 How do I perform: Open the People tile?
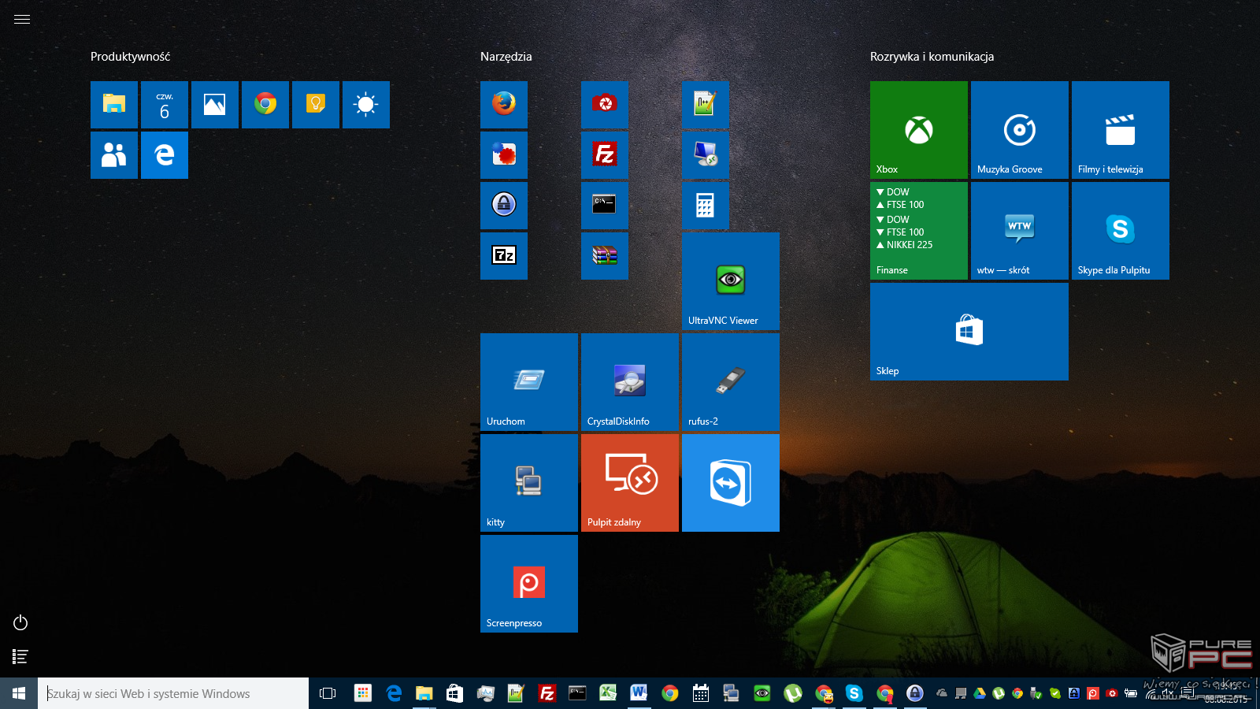(114, 155)
